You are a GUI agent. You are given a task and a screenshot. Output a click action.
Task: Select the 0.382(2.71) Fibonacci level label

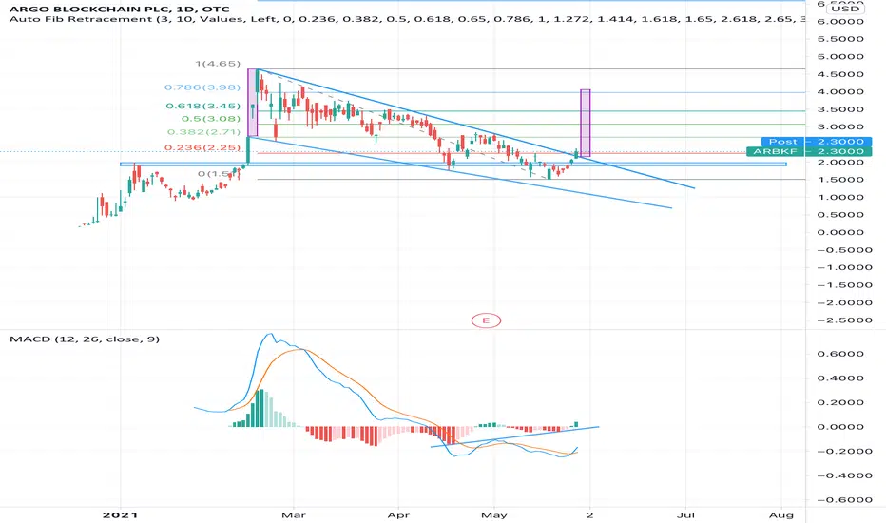pos(203,132)
